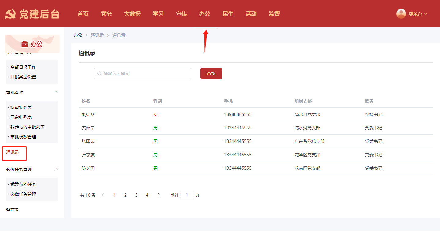Open 通讯录 in the left sidebar
The width and height of the screenshot is (440, 231).
[13, 152]
